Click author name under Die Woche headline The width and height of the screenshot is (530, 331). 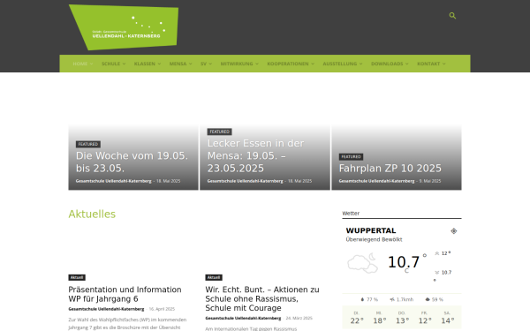click(x=114, y=181)
